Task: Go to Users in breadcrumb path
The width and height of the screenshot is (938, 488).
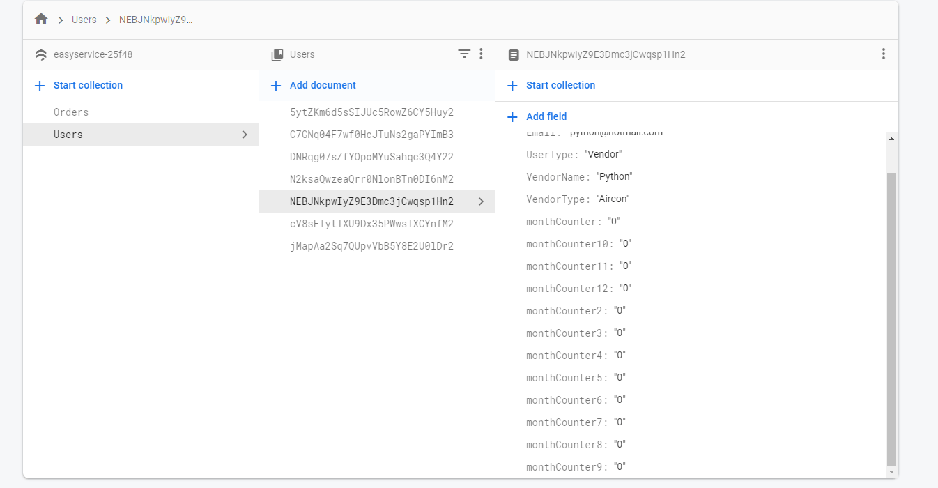Action: point(84,20)
